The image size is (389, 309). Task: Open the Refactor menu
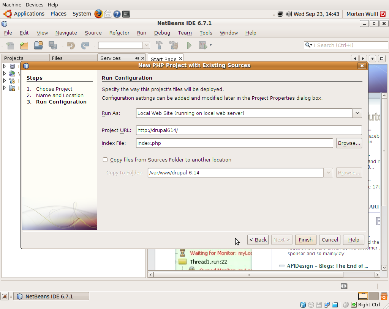click(119, 33)
